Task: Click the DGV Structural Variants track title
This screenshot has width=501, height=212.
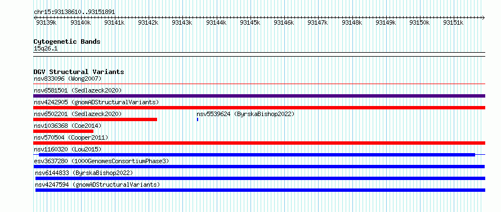Action: click(x=79, y=72)
